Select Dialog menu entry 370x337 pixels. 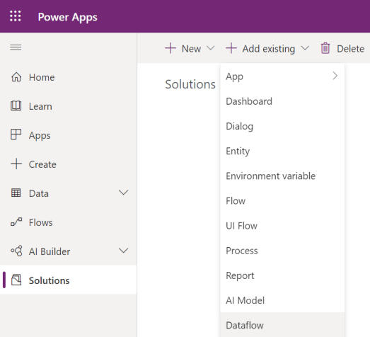point(282,126)
